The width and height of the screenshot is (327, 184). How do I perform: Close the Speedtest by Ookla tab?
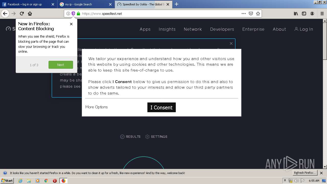click(x=168, y=4)
